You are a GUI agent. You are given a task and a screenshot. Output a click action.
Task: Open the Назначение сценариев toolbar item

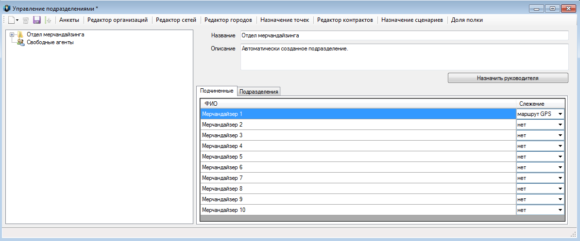tap(412, 20)
